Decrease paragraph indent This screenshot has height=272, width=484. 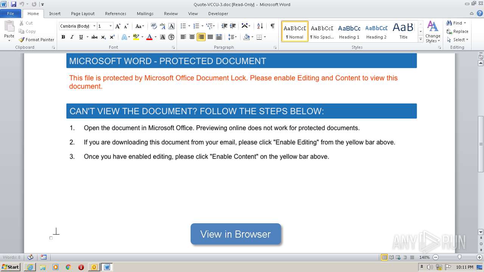[224, 26]
